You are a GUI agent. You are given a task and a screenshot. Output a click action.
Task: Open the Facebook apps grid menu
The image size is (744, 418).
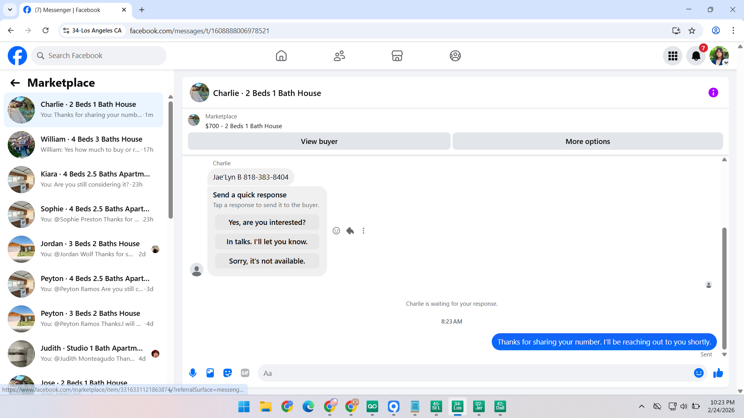coord(673,56)
